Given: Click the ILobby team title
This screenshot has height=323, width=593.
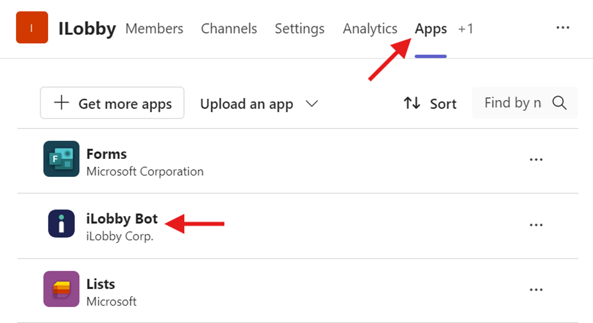Looking at the screenshot, I should coord(87,29).
